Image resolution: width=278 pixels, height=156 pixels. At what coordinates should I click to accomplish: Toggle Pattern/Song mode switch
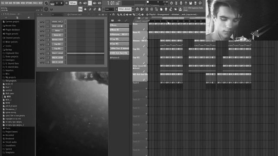pos(52,3)
